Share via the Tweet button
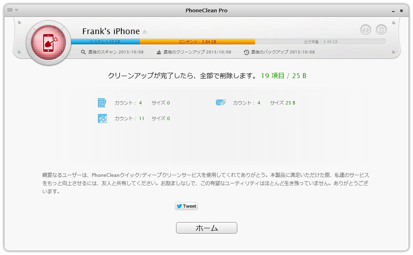Image resolution: width=413 pixels, height=255 pixels. [186, 206]
